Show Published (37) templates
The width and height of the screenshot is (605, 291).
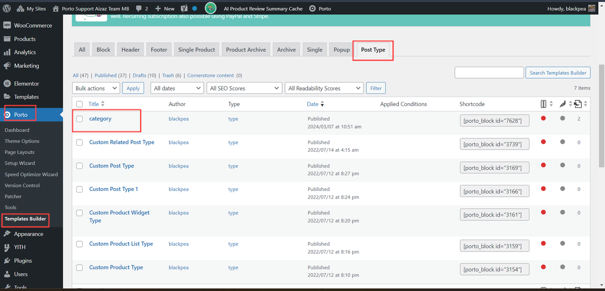click(x=111, y=75)
